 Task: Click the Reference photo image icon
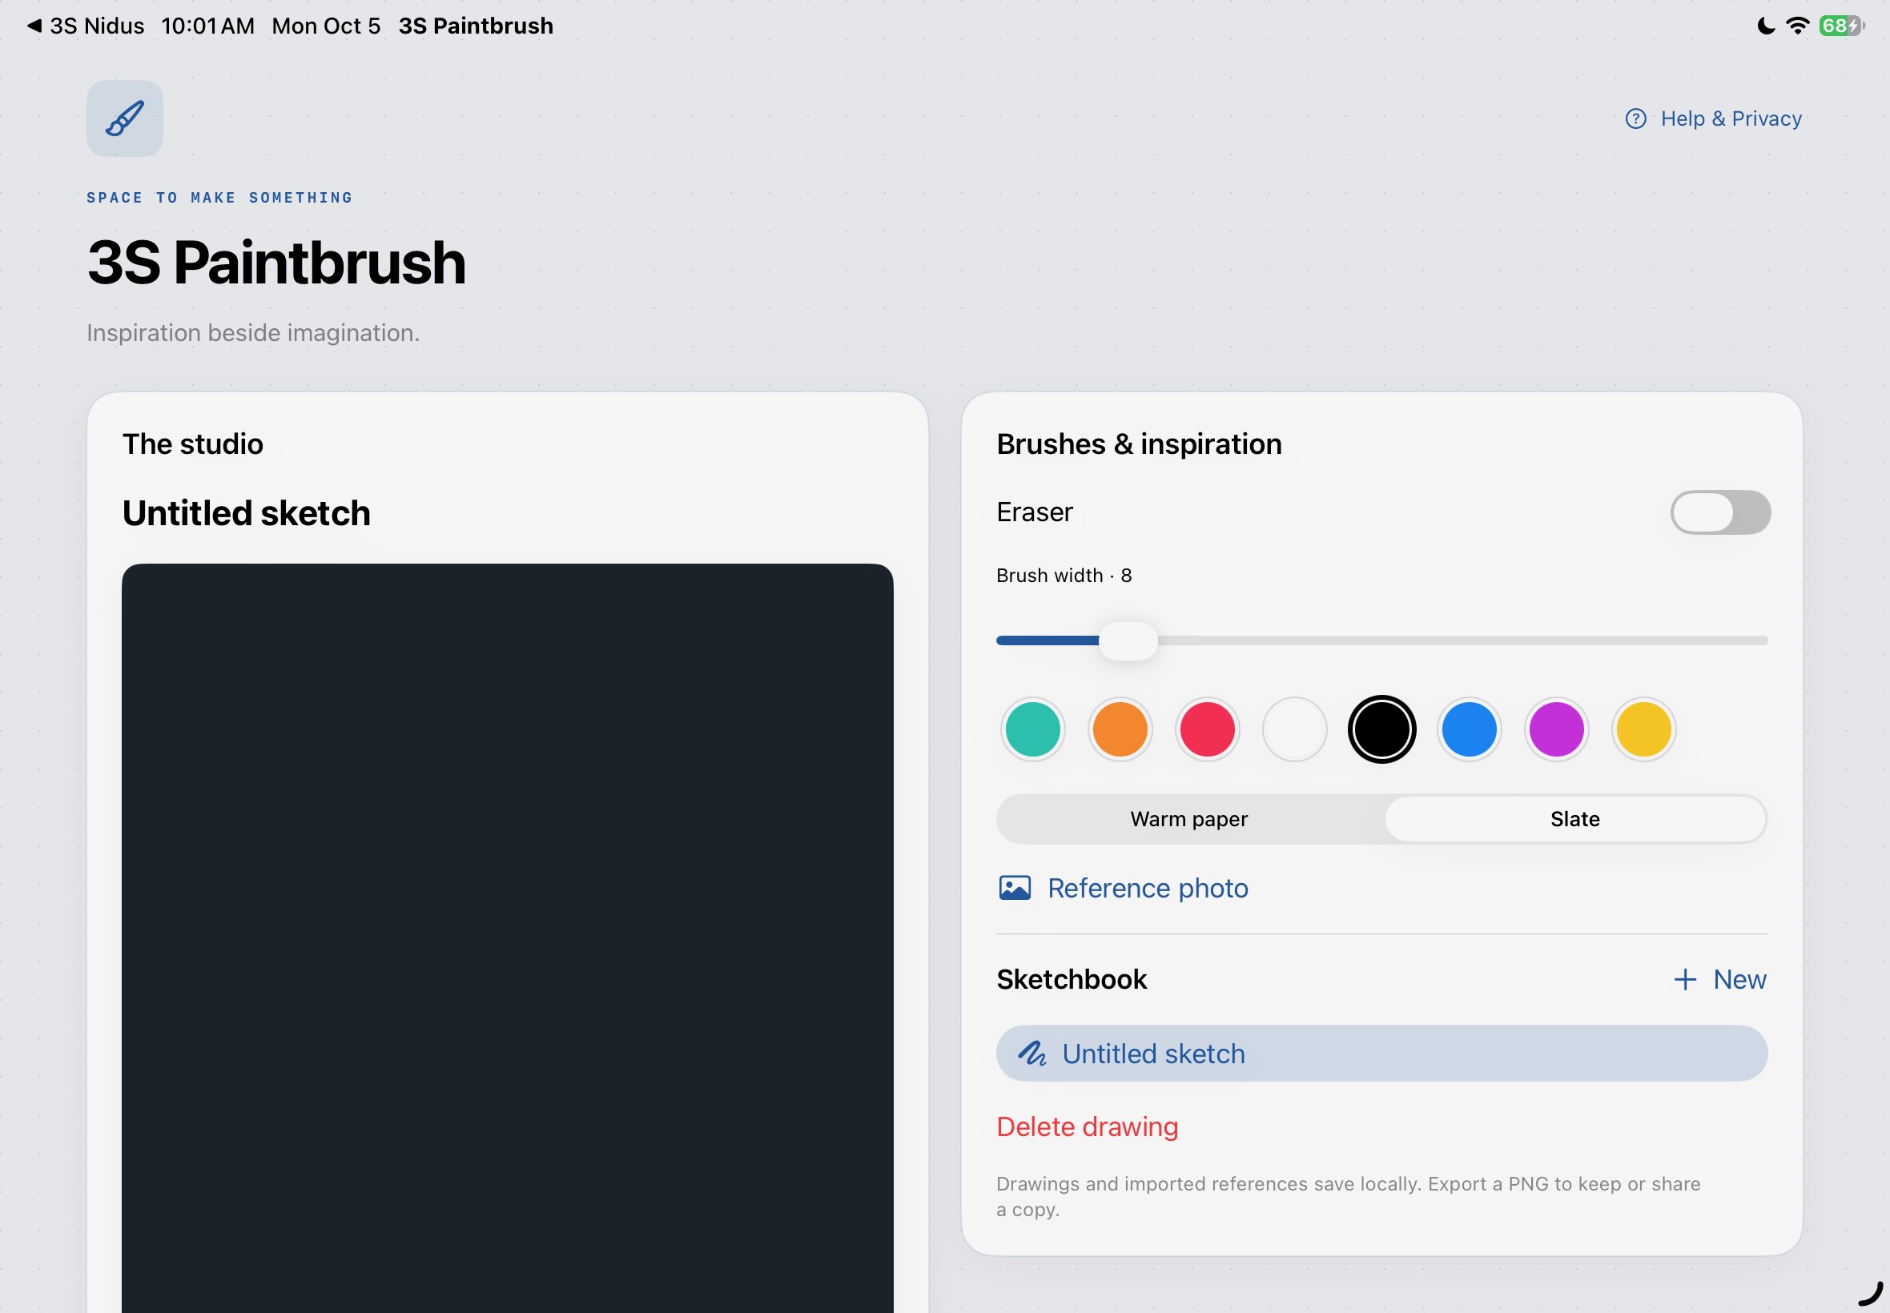[1015, 888]
